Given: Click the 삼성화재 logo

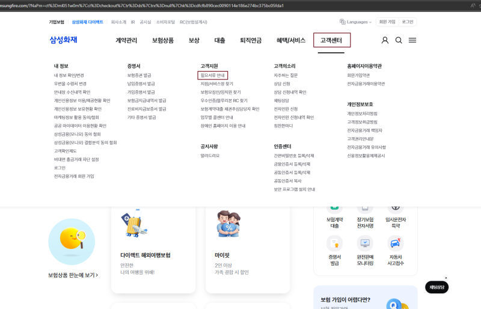Looking at the screenshot, I should [64, 40].
